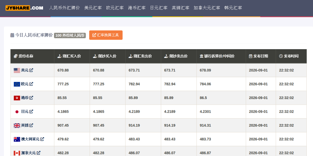Follow the 港币 currency link
Screen dimensions: 313x156
(25, 98)
